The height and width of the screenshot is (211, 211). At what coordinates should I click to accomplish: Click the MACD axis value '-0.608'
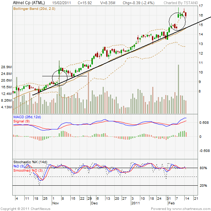tap(204, 151)
